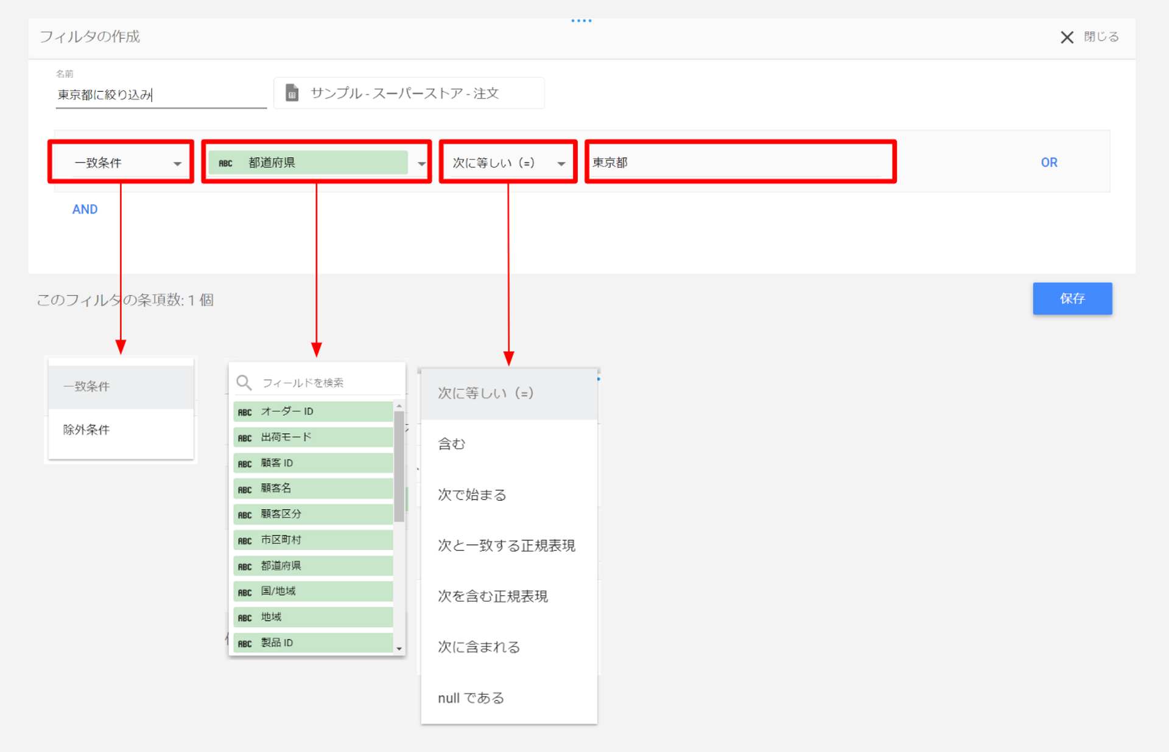Screen dimensions: 1169x752
Task: Click ABC type icon of オーダー ID
Action: click(x=245, y=413)
